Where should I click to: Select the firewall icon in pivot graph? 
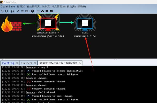(11, 24)
